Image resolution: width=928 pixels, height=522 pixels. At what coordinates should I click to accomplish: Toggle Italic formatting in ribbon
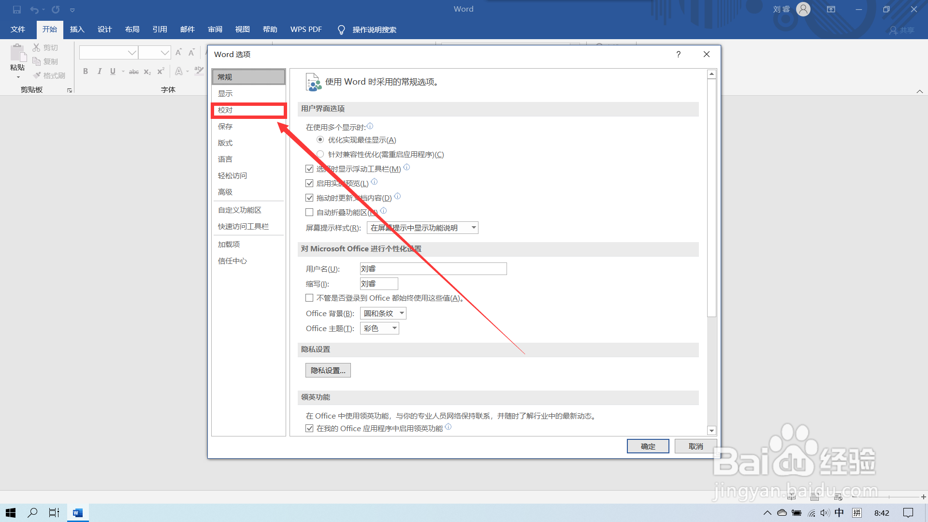click(99, 72)
